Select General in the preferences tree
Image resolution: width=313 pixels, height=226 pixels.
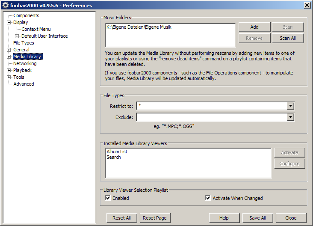[x=21, y=50]
